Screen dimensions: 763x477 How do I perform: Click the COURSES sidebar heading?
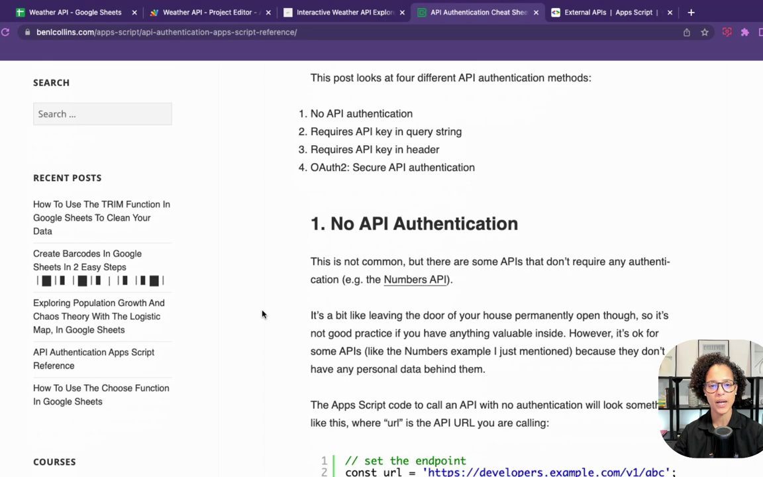pos(54,462)
